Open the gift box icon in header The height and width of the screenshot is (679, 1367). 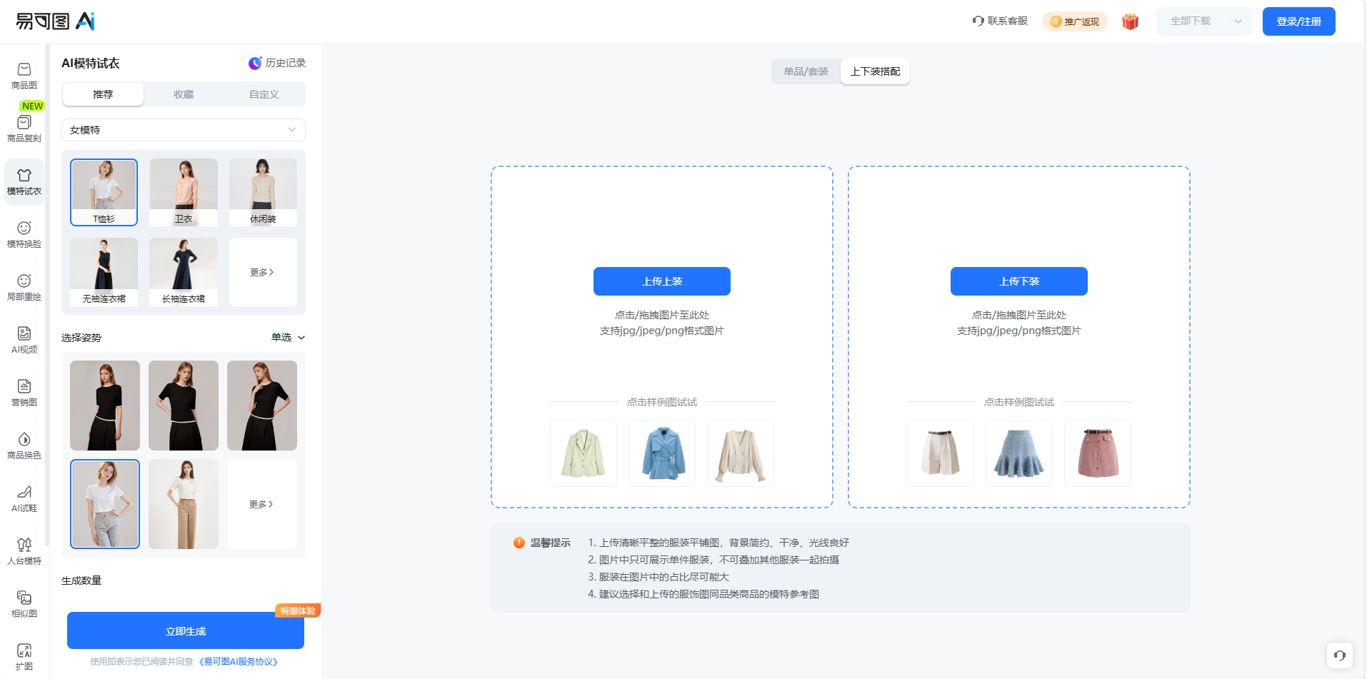[1130, 21]
